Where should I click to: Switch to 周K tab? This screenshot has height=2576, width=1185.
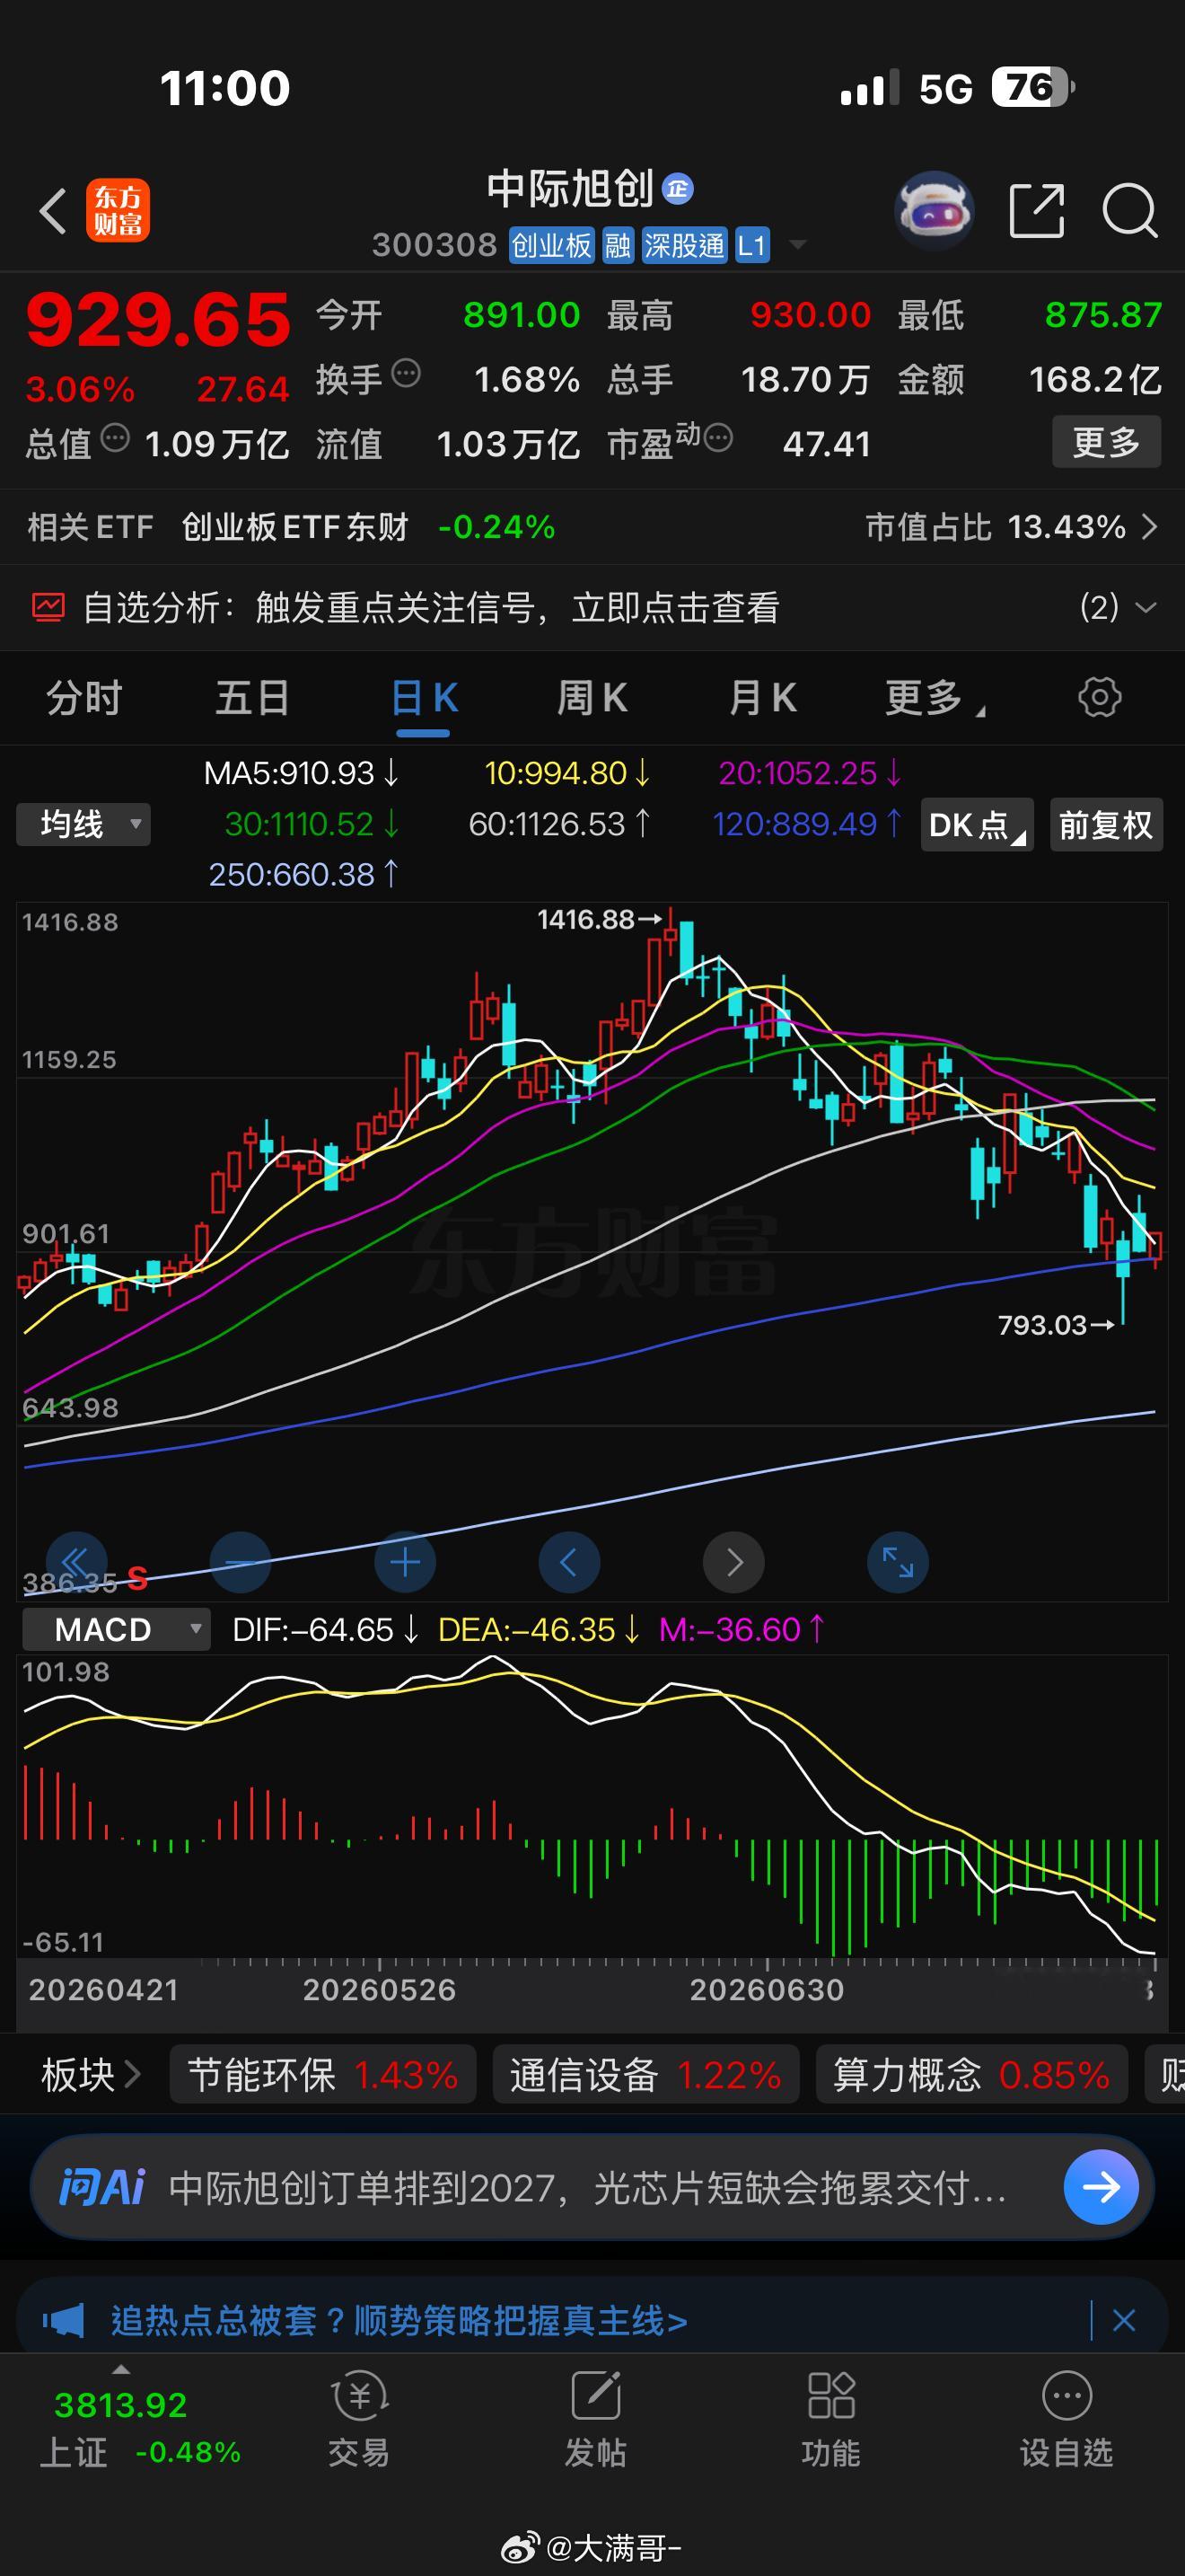coord(592,697)
